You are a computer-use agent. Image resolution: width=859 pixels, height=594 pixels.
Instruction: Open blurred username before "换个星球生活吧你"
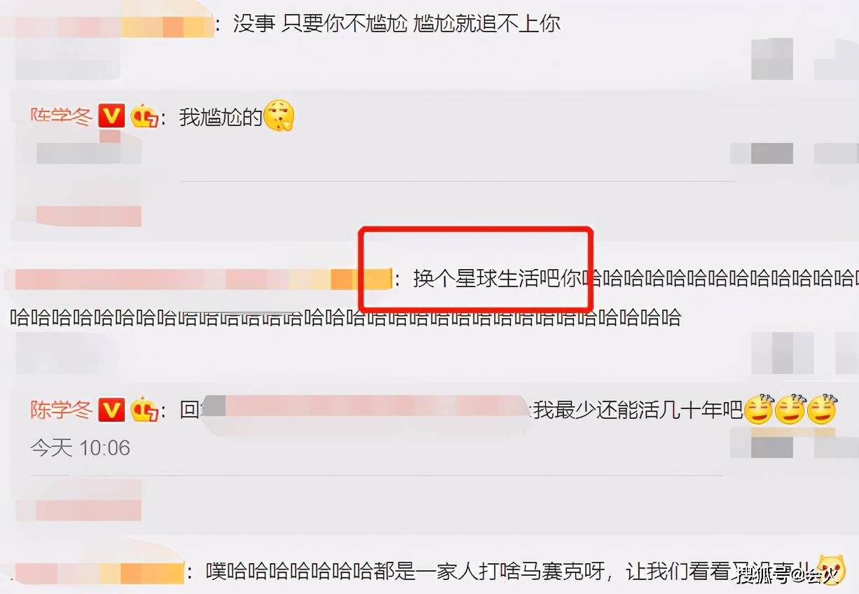tap(198, 279)
